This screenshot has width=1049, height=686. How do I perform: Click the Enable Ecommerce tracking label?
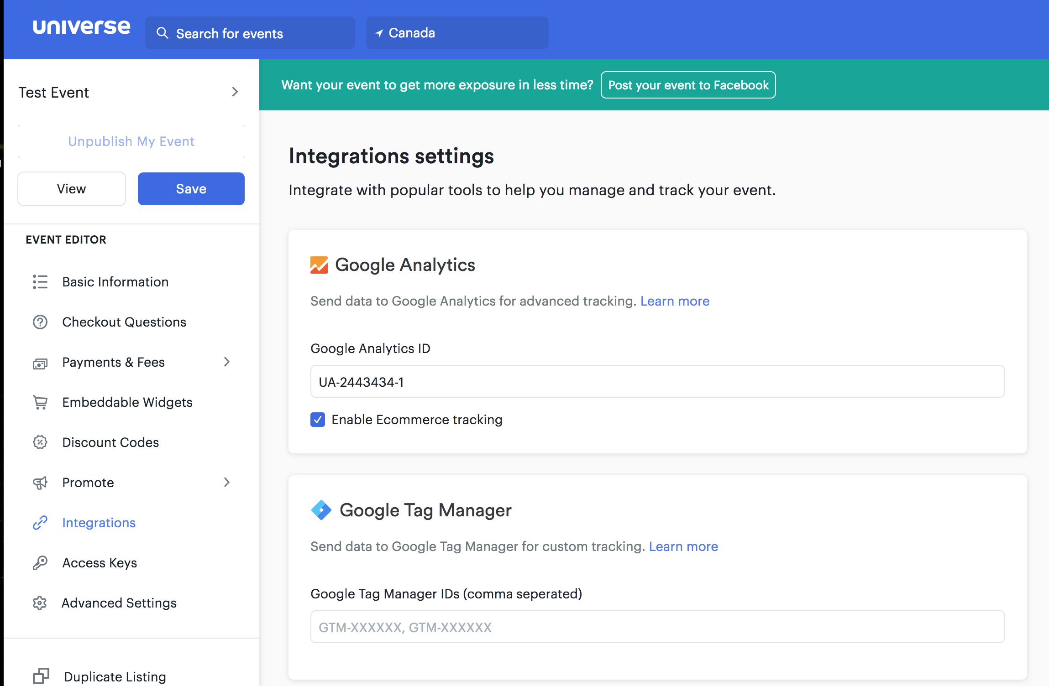[417, 420]
